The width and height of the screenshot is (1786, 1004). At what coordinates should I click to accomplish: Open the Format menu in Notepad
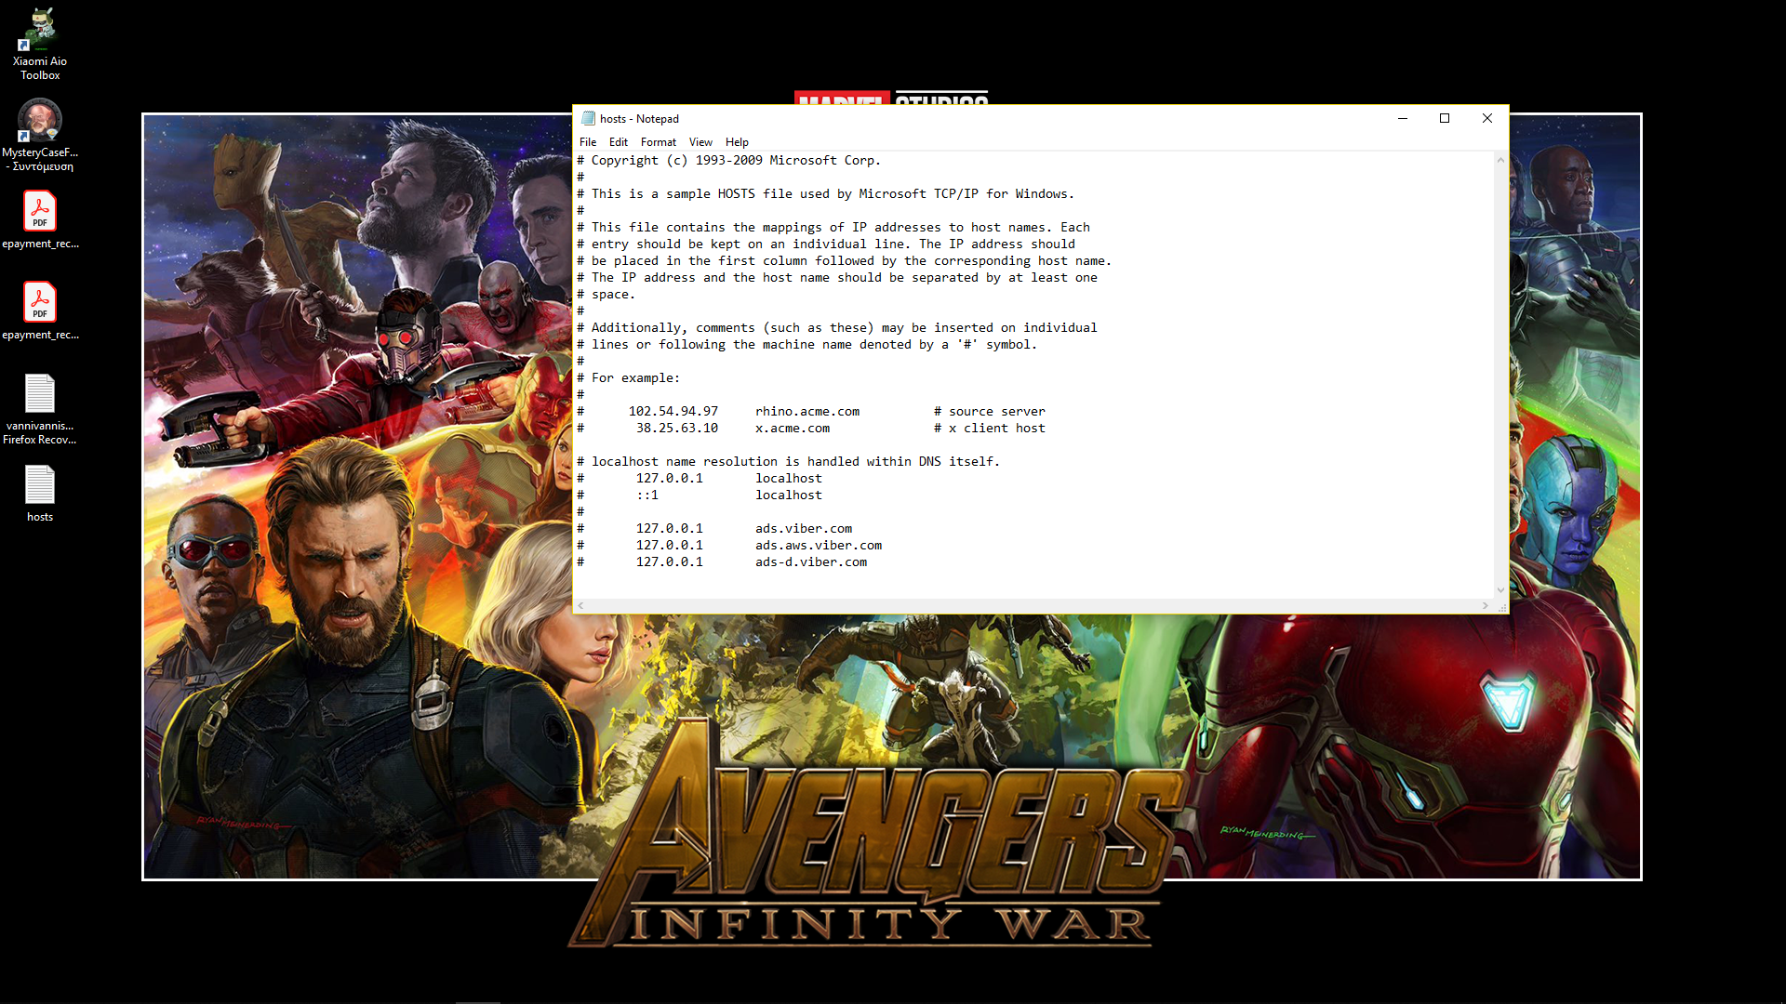click(x=658, y=142)
